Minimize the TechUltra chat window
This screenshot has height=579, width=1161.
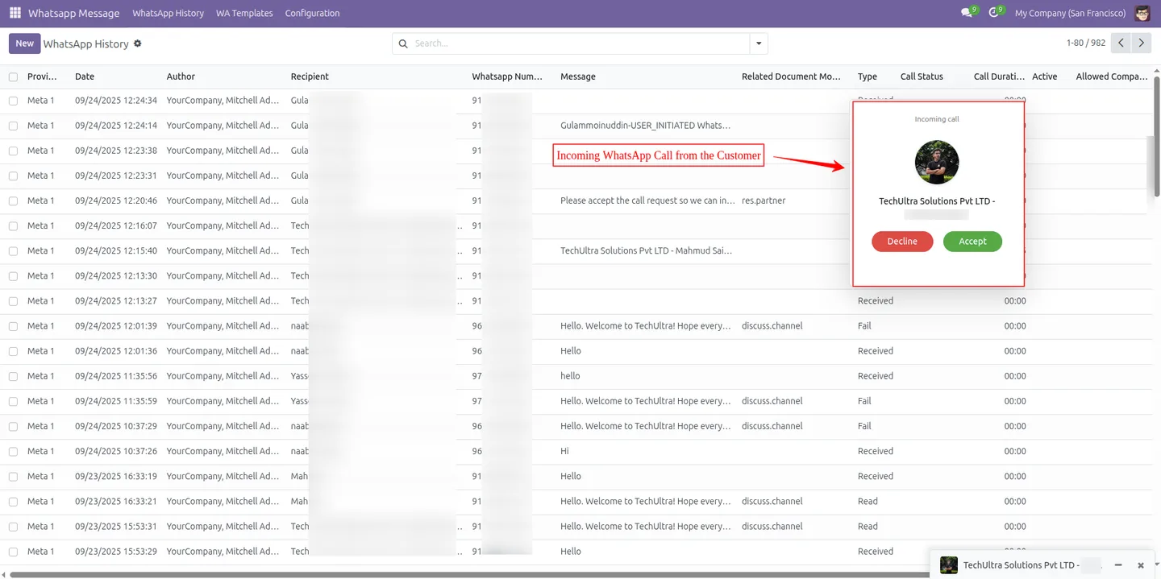click(1118, 565)
